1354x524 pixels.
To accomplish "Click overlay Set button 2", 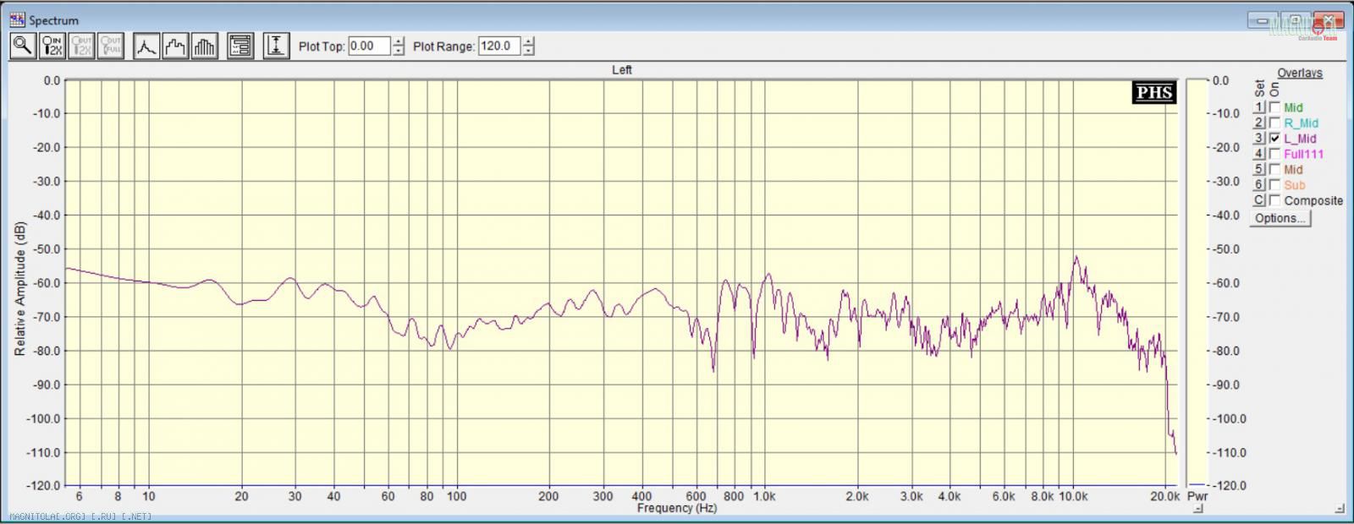I will tap(1258, 123).
